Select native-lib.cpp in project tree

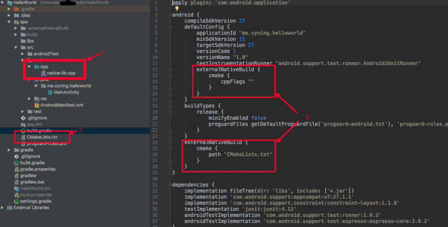click(x=61, y=73)
